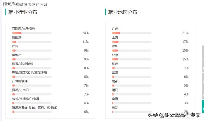
Task: Click the 计算机软件 progress bar
Action: click(x=32, y=86)
